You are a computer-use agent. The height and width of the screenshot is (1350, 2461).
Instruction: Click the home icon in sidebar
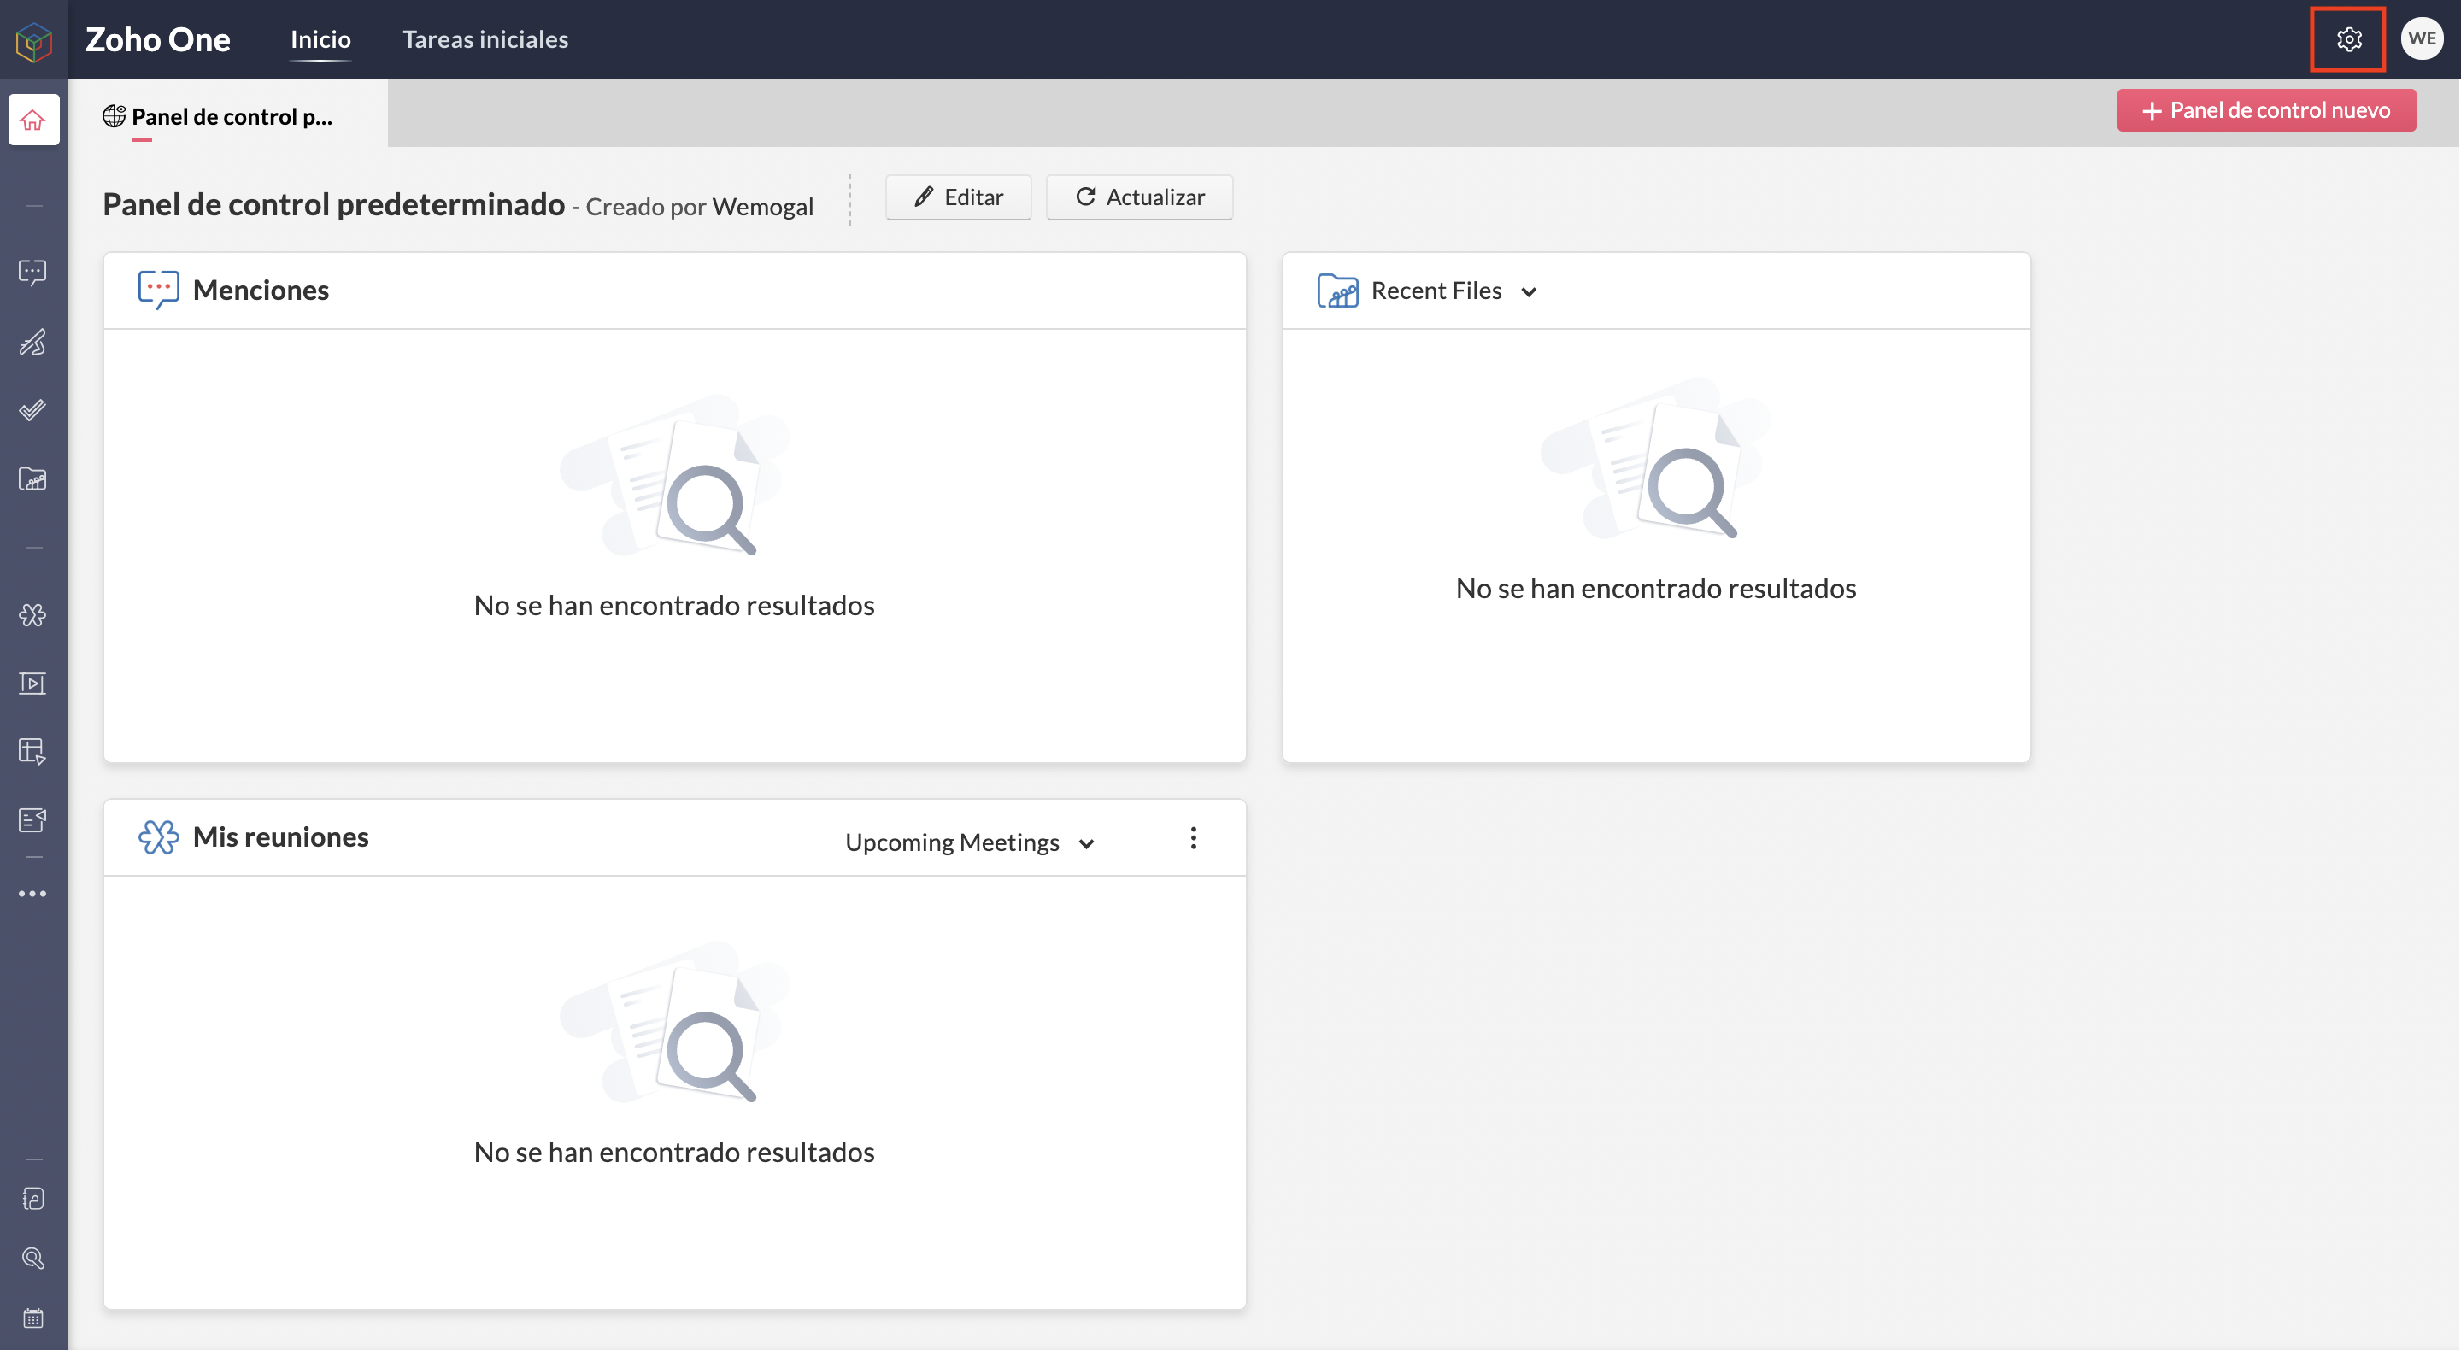point(33,120)
